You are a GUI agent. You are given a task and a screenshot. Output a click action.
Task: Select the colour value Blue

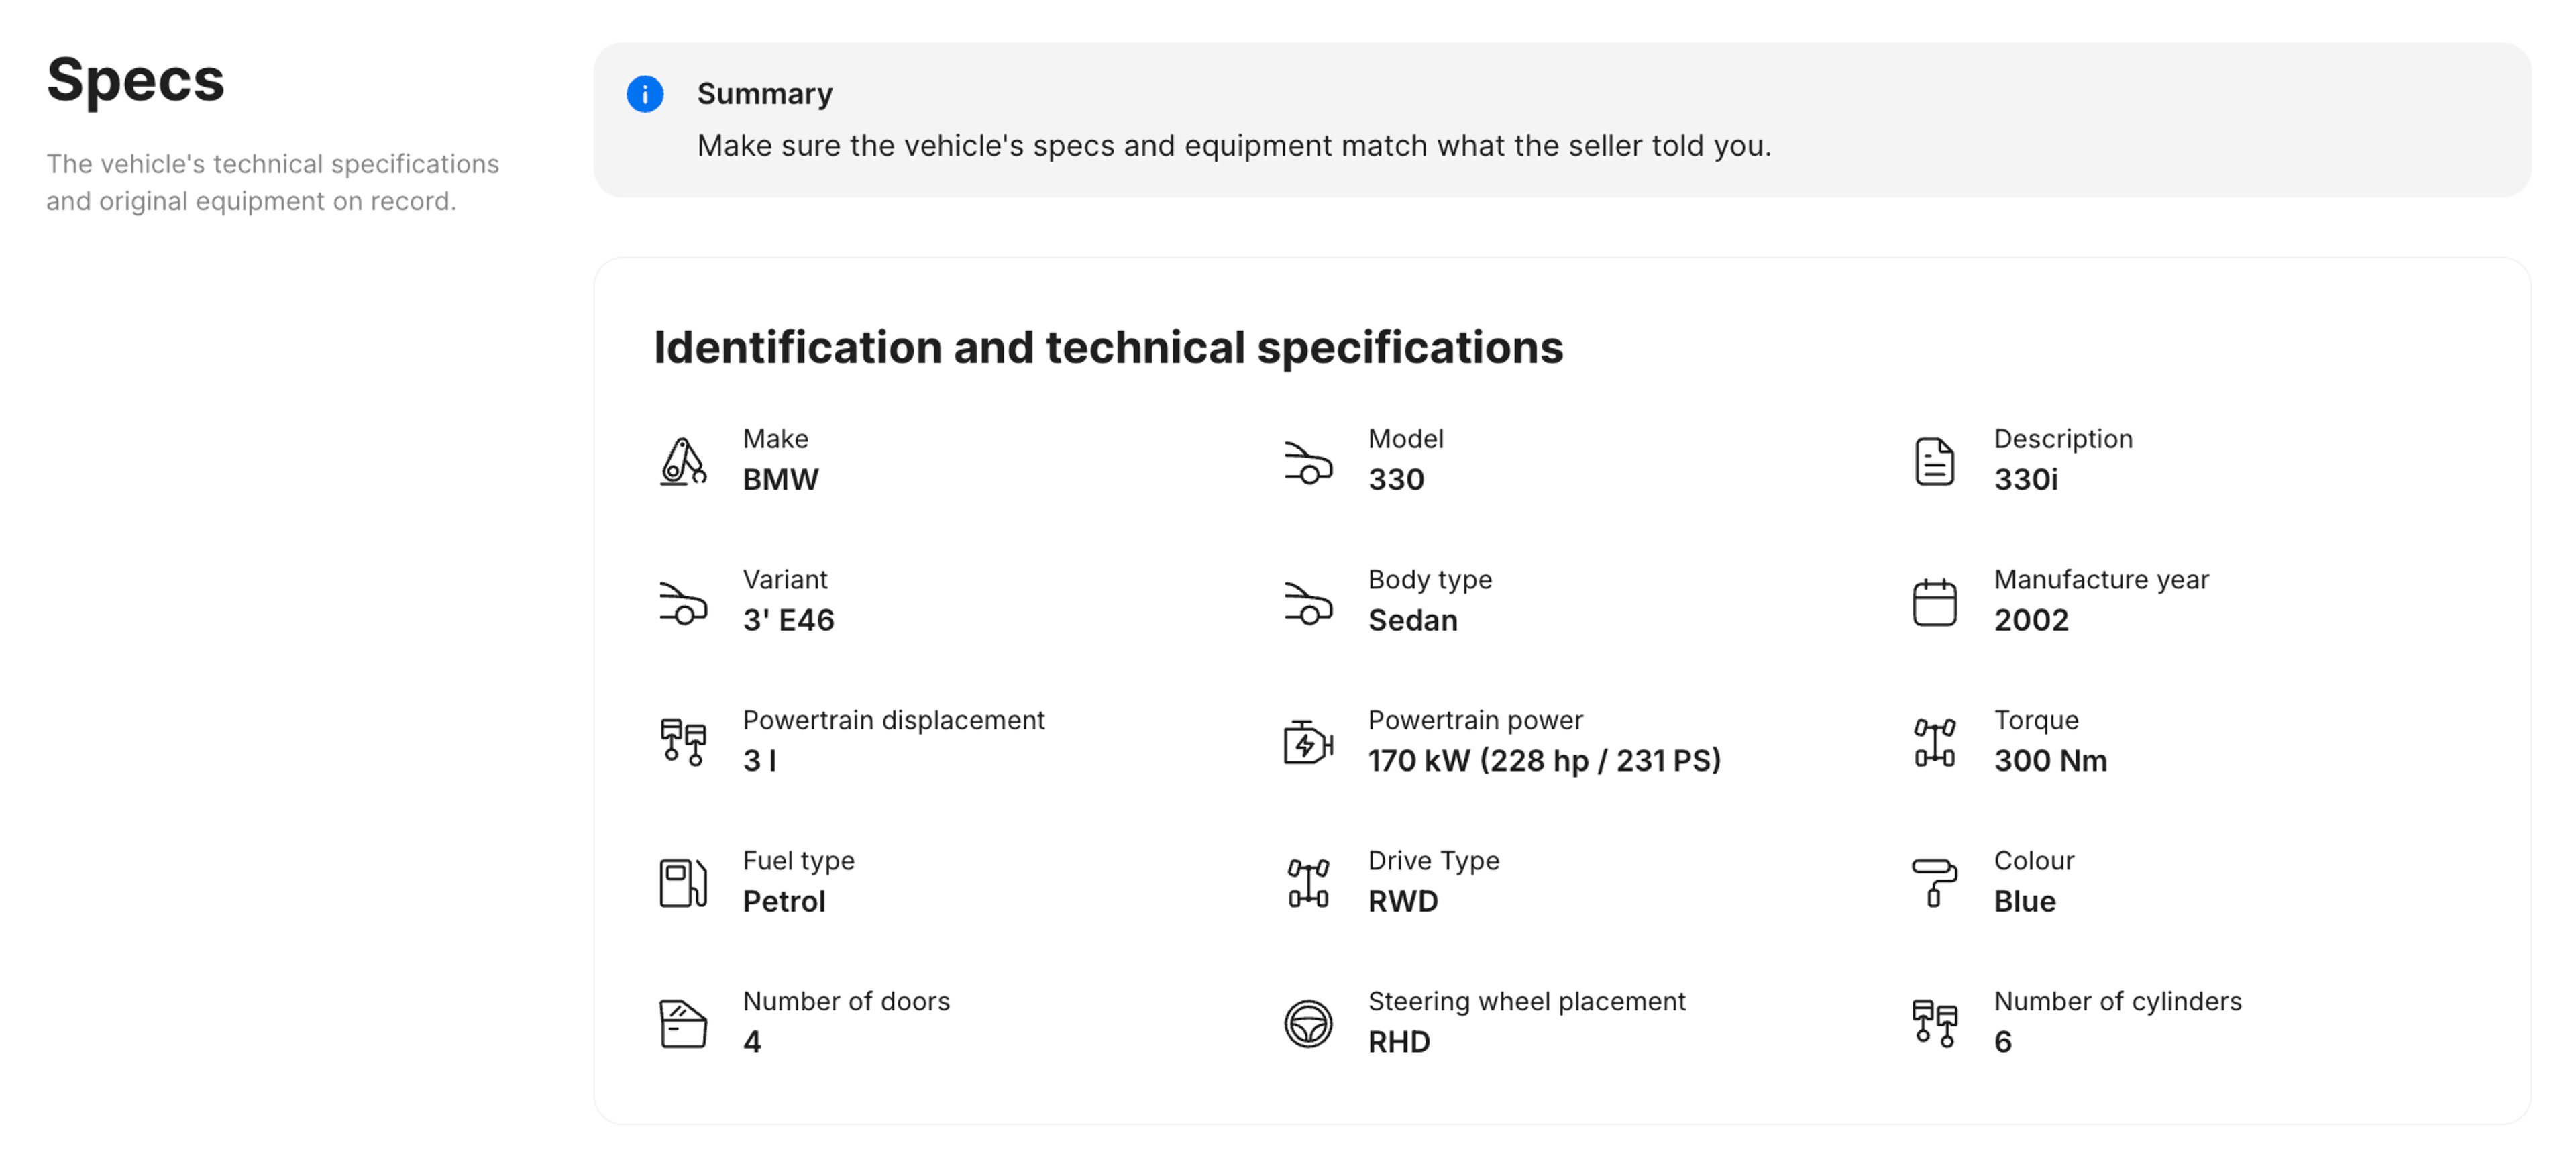[x=2025, y=902]
